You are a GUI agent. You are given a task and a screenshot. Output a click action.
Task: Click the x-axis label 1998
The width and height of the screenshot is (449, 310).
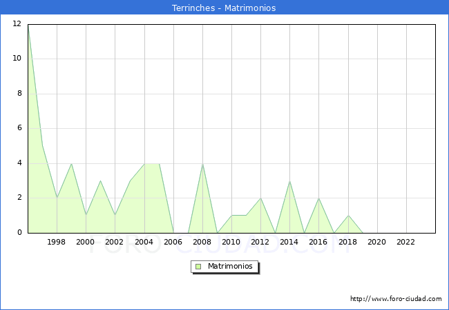[x=56, y=242]
